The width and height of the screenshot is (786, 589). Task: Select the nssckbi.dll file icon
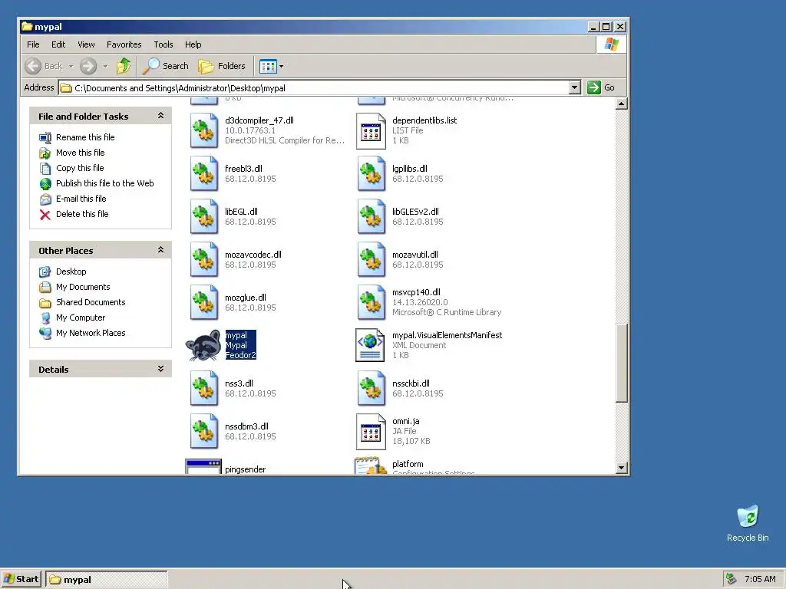click(x=371, y=388)
